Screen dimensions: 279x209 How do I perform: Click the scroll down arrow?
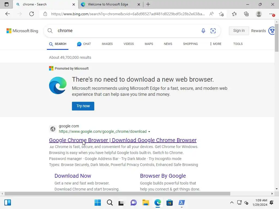(277, 189)
